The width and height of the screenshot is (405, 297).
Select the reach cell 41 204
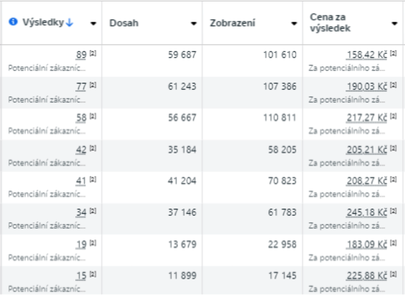[x=182, y=180]
